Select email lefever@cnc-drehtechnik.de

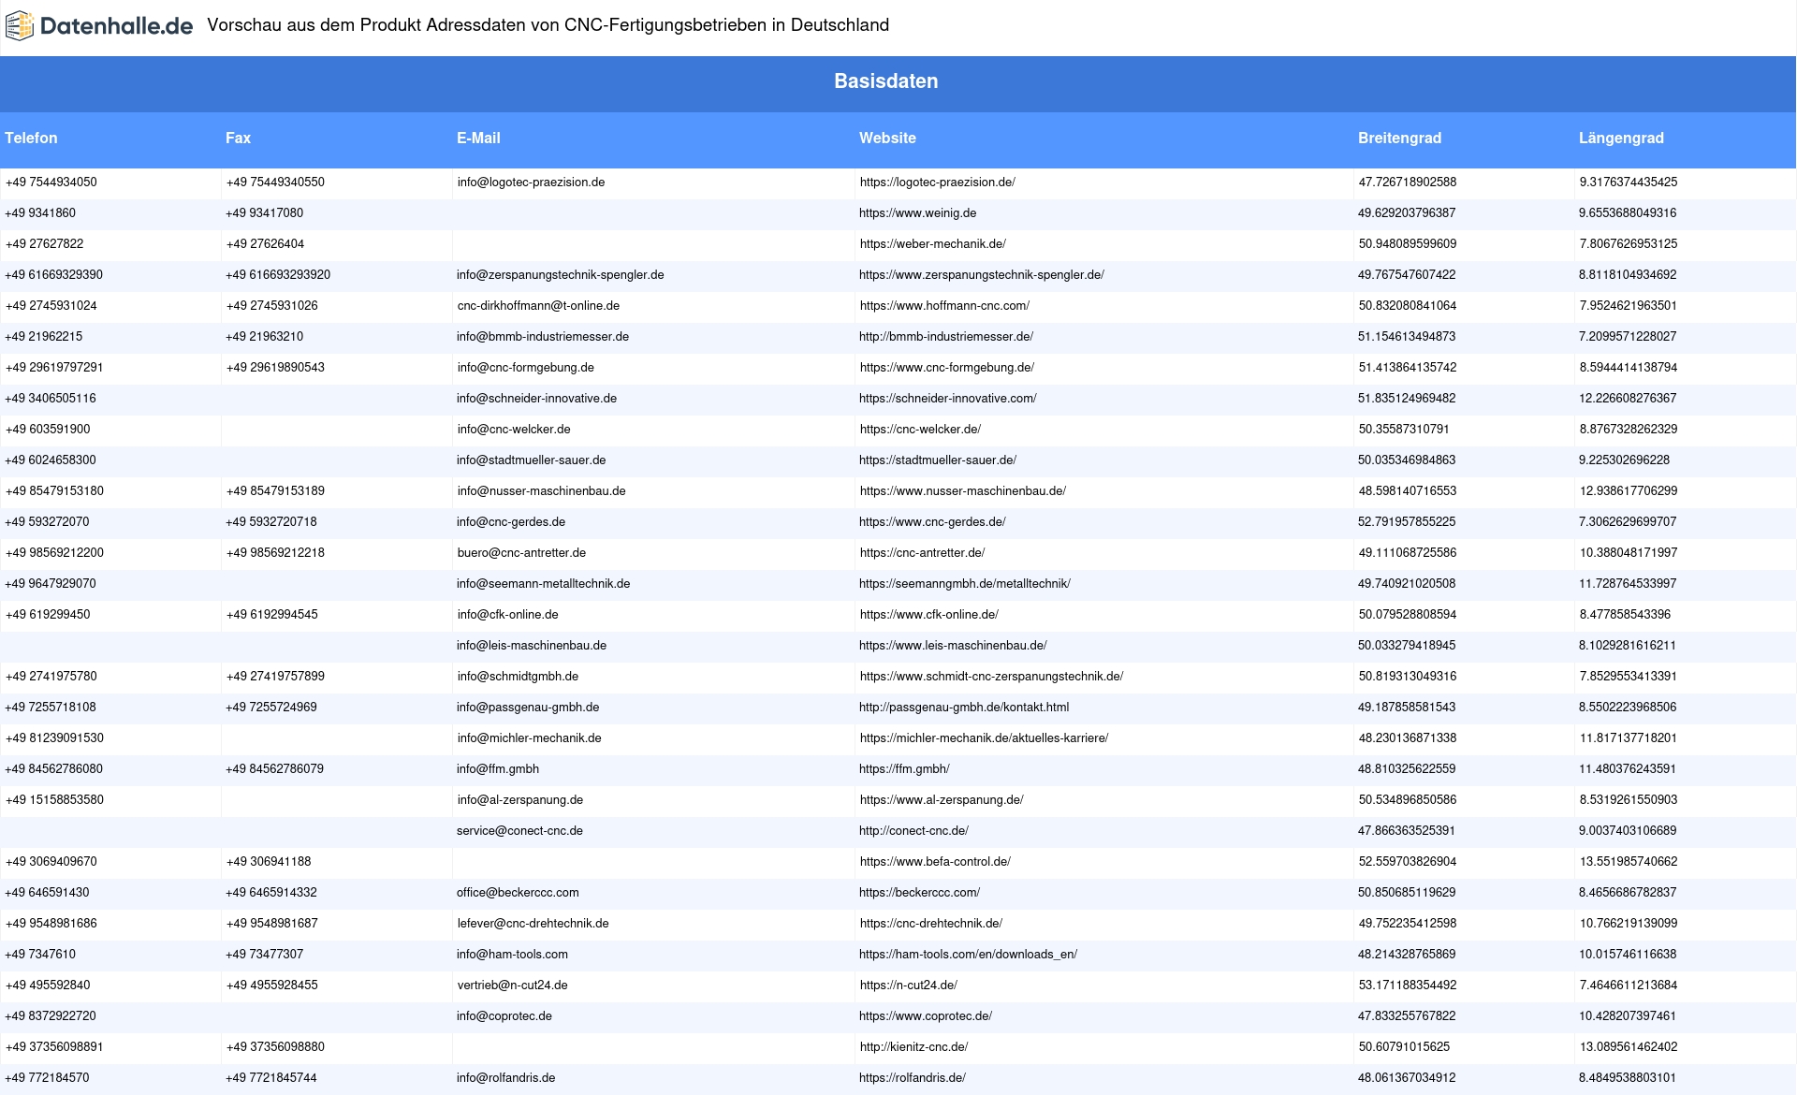pos(533,924)
